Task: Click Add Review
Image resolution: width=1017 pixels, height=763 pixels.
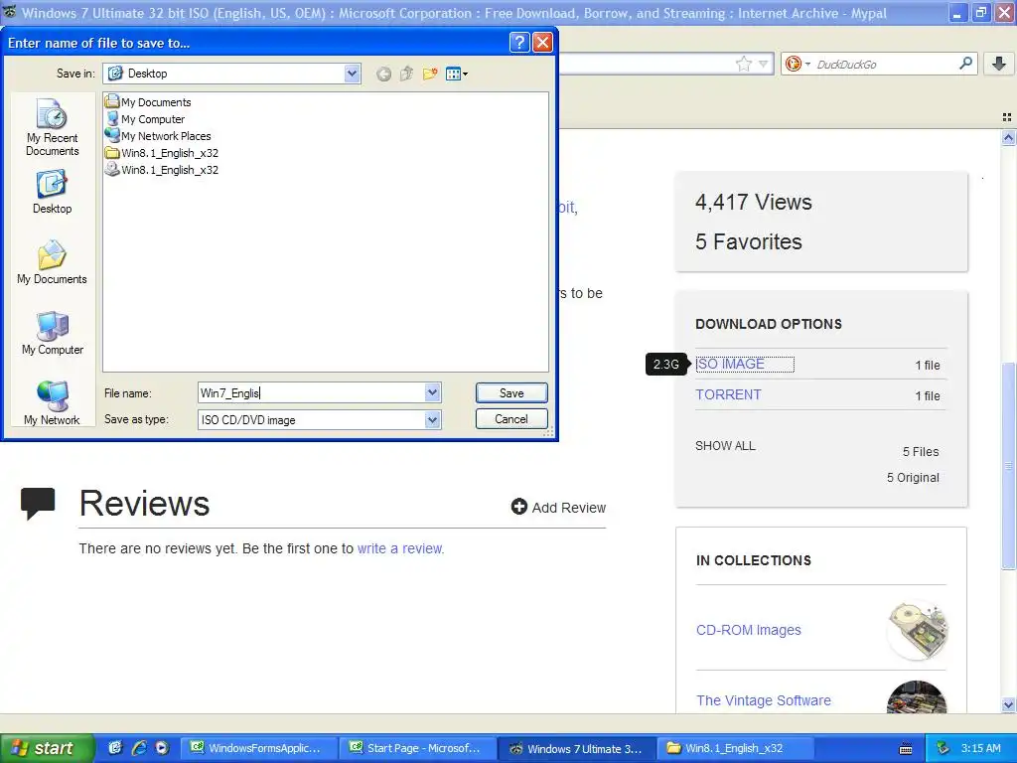Action: pos(558,508)
